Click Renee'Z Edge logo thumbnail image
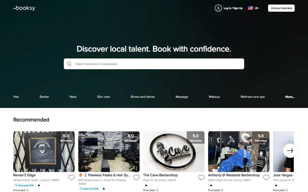The height and width of the screenshot is (192, 308). point(44,152)
